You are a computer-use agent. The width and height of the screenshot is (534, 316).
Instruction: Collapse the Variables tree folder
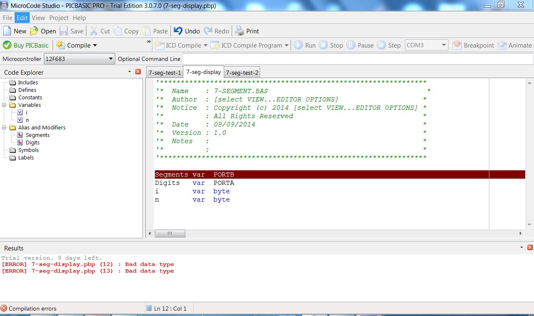5,105
